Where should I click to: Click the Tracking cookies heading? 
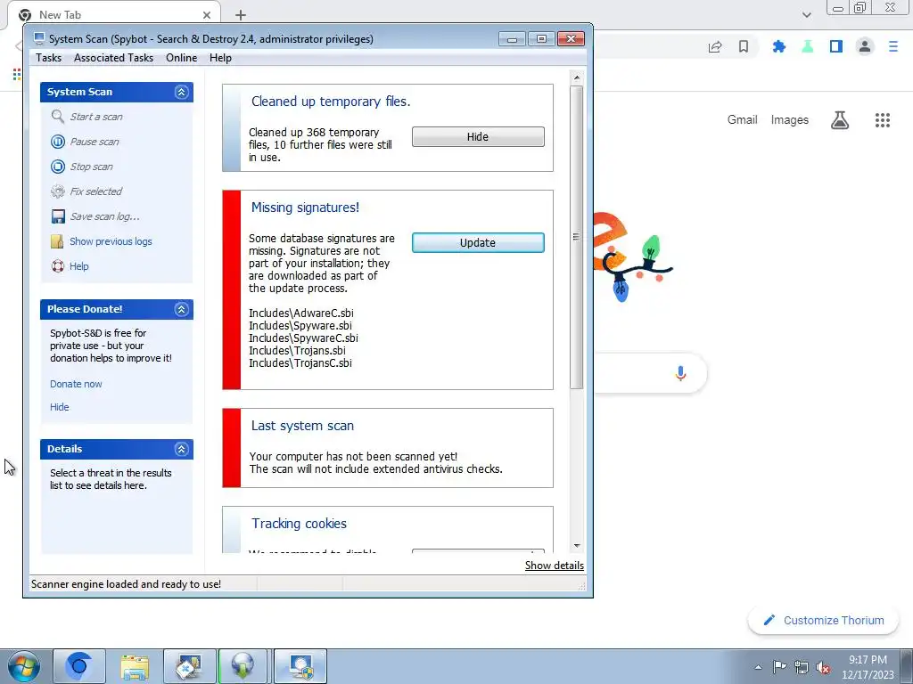pyautogui.click(x=299, y=524)
